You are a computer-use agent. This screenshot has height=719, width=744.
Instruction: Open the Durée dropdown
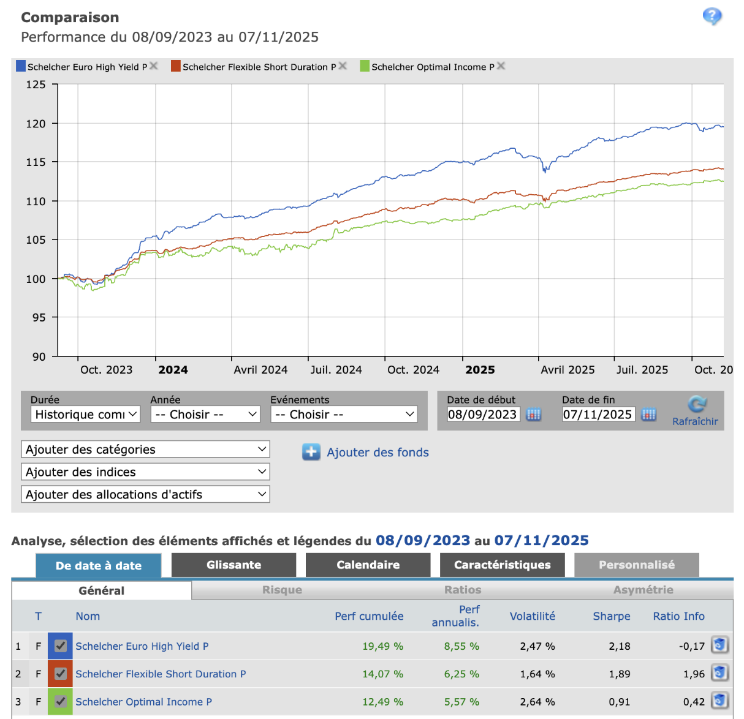85,415
